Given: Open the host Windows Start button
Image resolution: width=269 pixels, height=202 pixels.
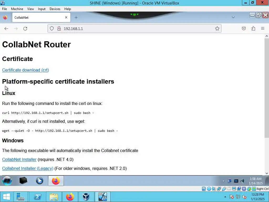Looking at the screenshot, I should (x=6, y=197).
